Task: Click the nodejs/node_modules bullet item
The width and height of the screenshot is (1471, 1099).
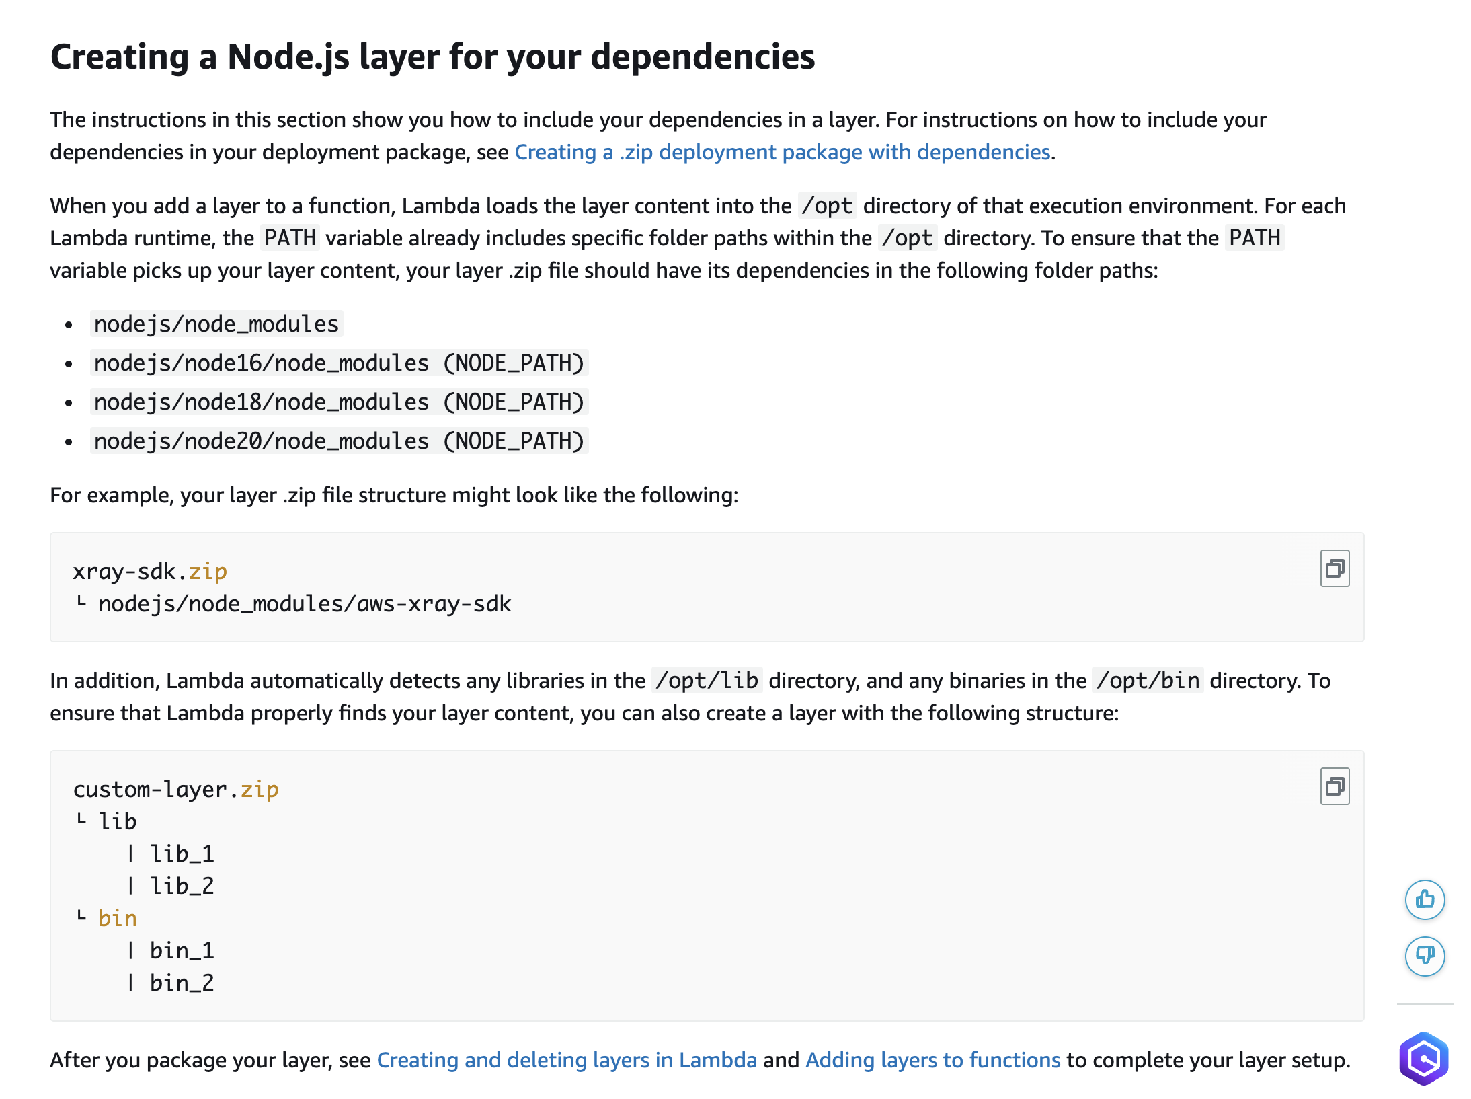Action: 216,324
